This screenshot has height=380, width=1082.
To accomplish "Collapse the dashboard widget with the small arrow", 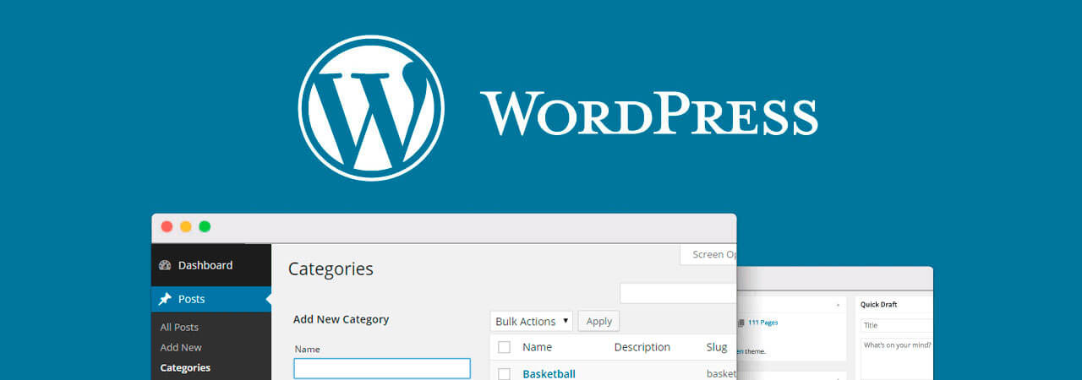I will 838,305.
